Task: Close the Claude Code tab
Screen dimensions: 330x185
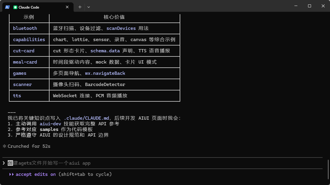Action: coord(67,7)
